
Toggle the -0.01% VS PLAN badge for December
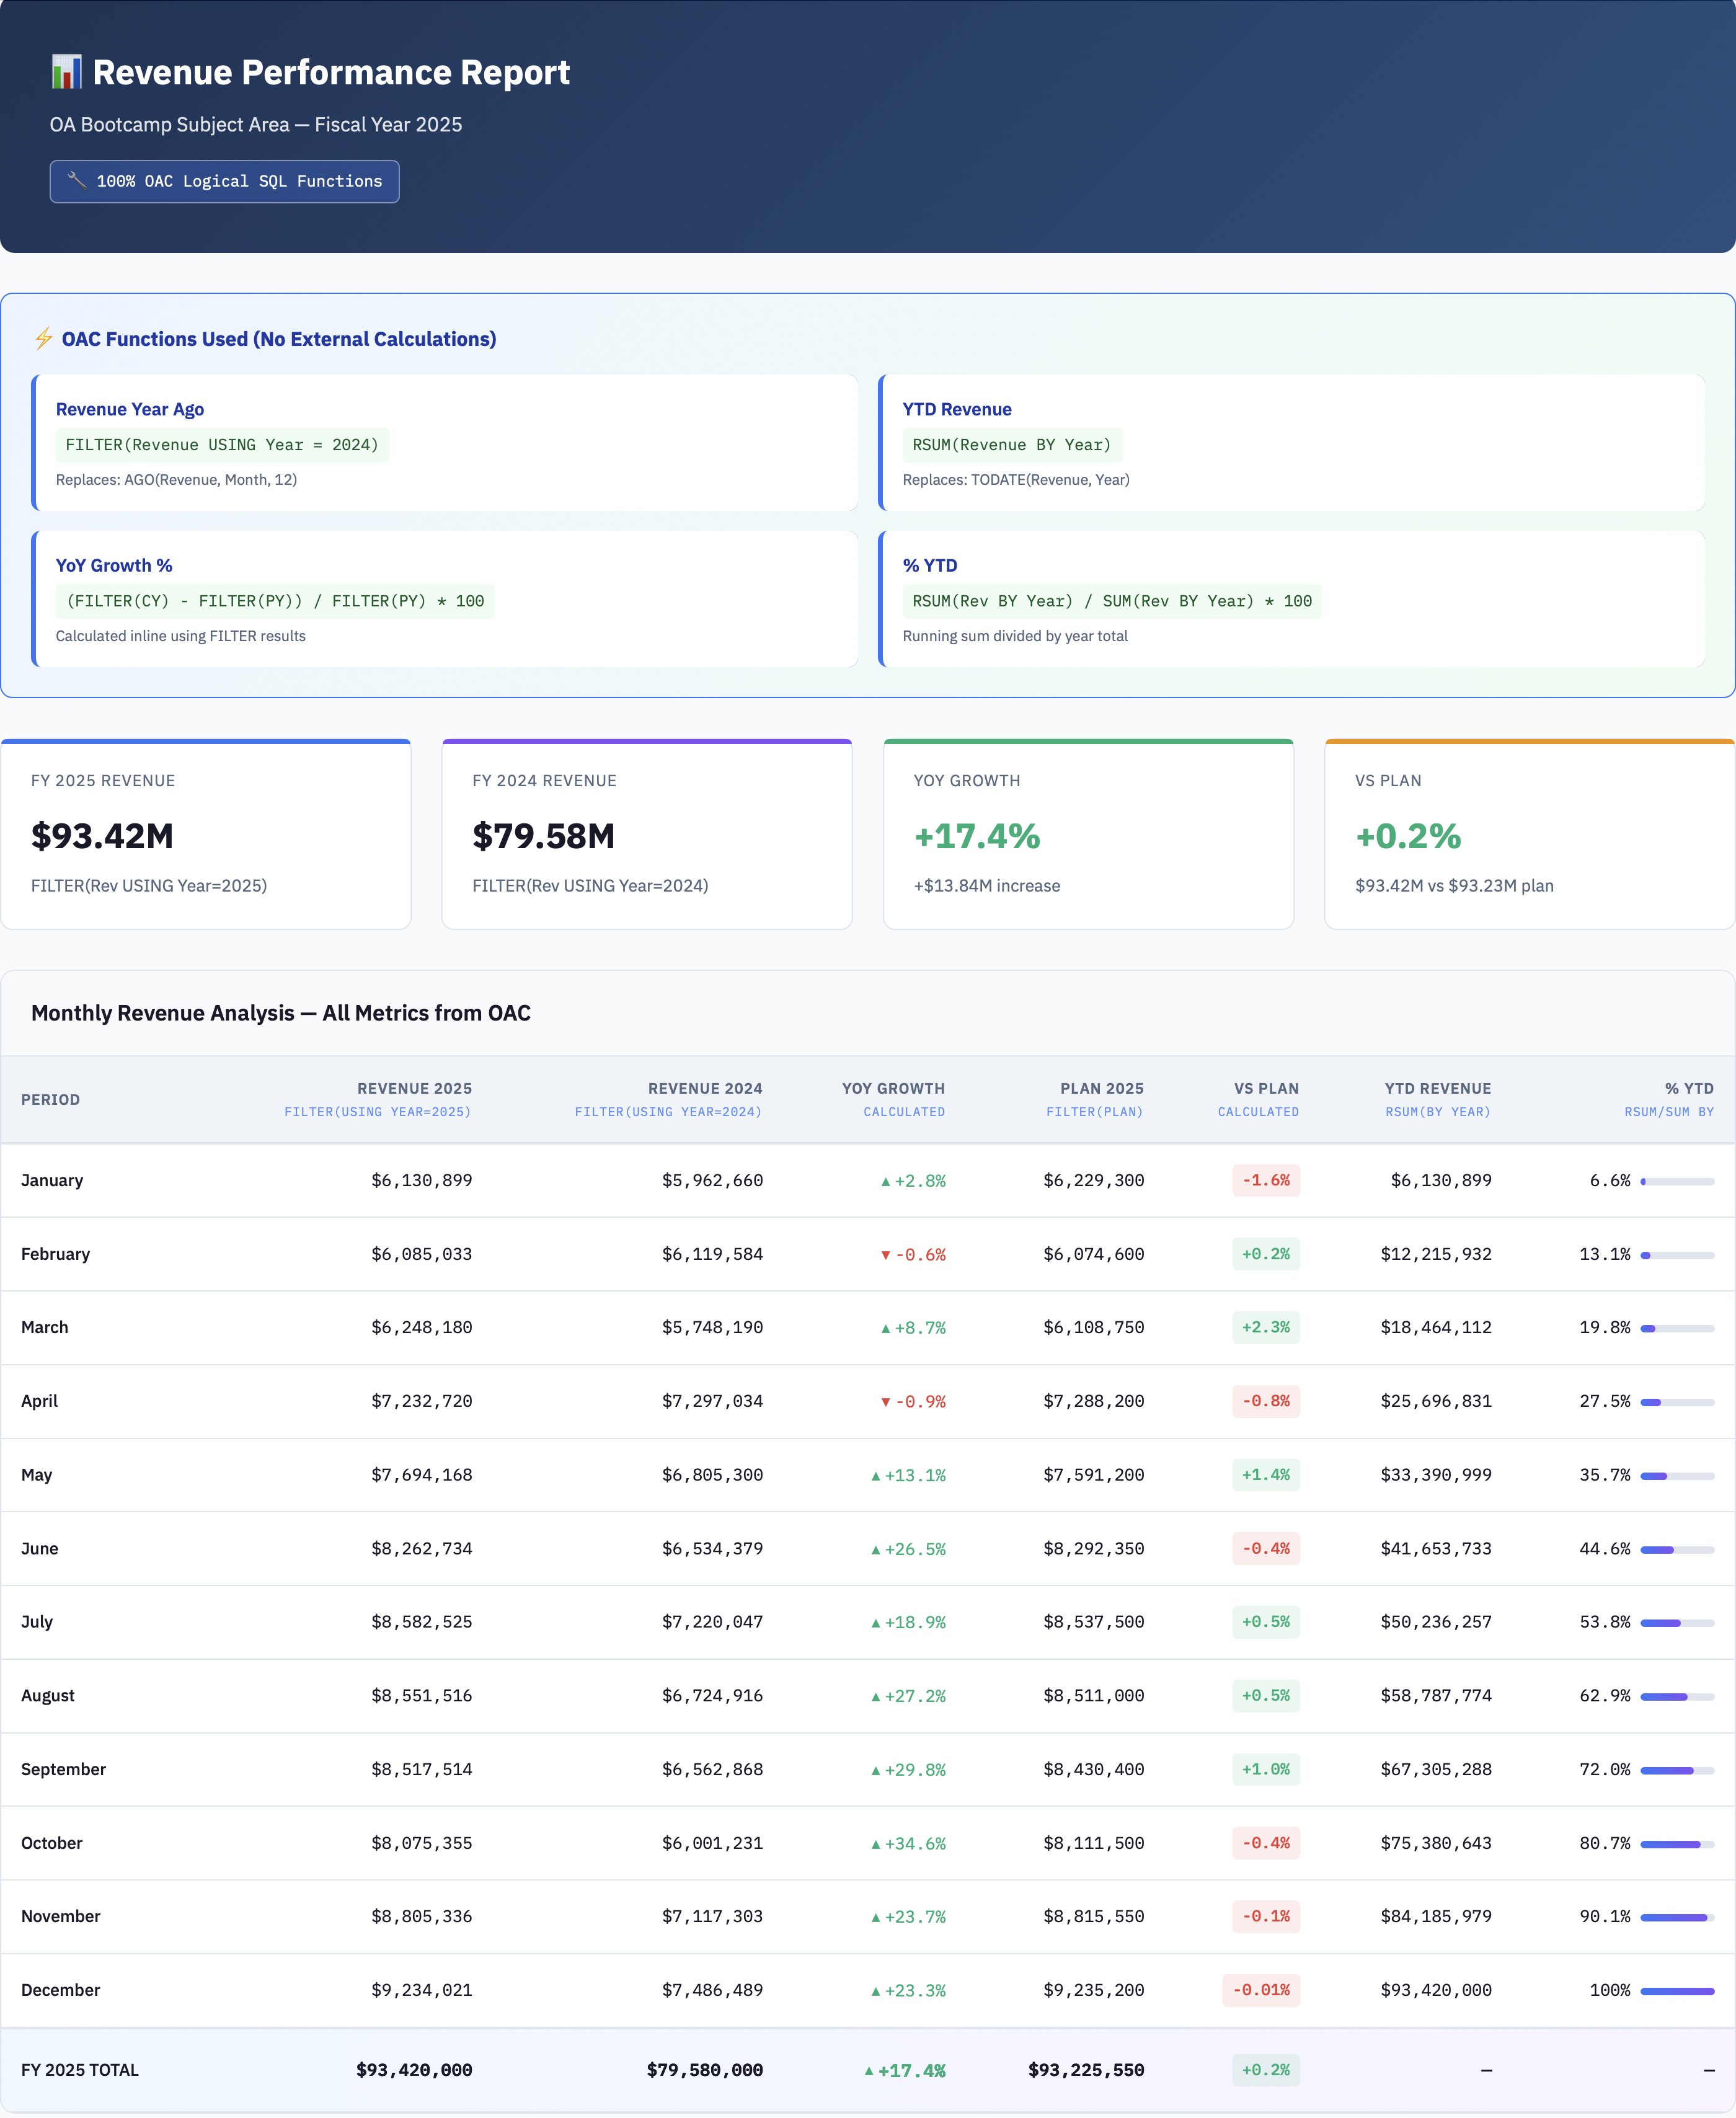point(1261,1990)
